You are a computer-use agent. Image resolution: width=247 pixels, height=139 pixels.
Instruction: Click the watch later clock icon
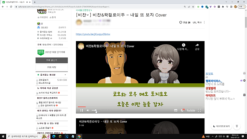(x=183, y=45)
